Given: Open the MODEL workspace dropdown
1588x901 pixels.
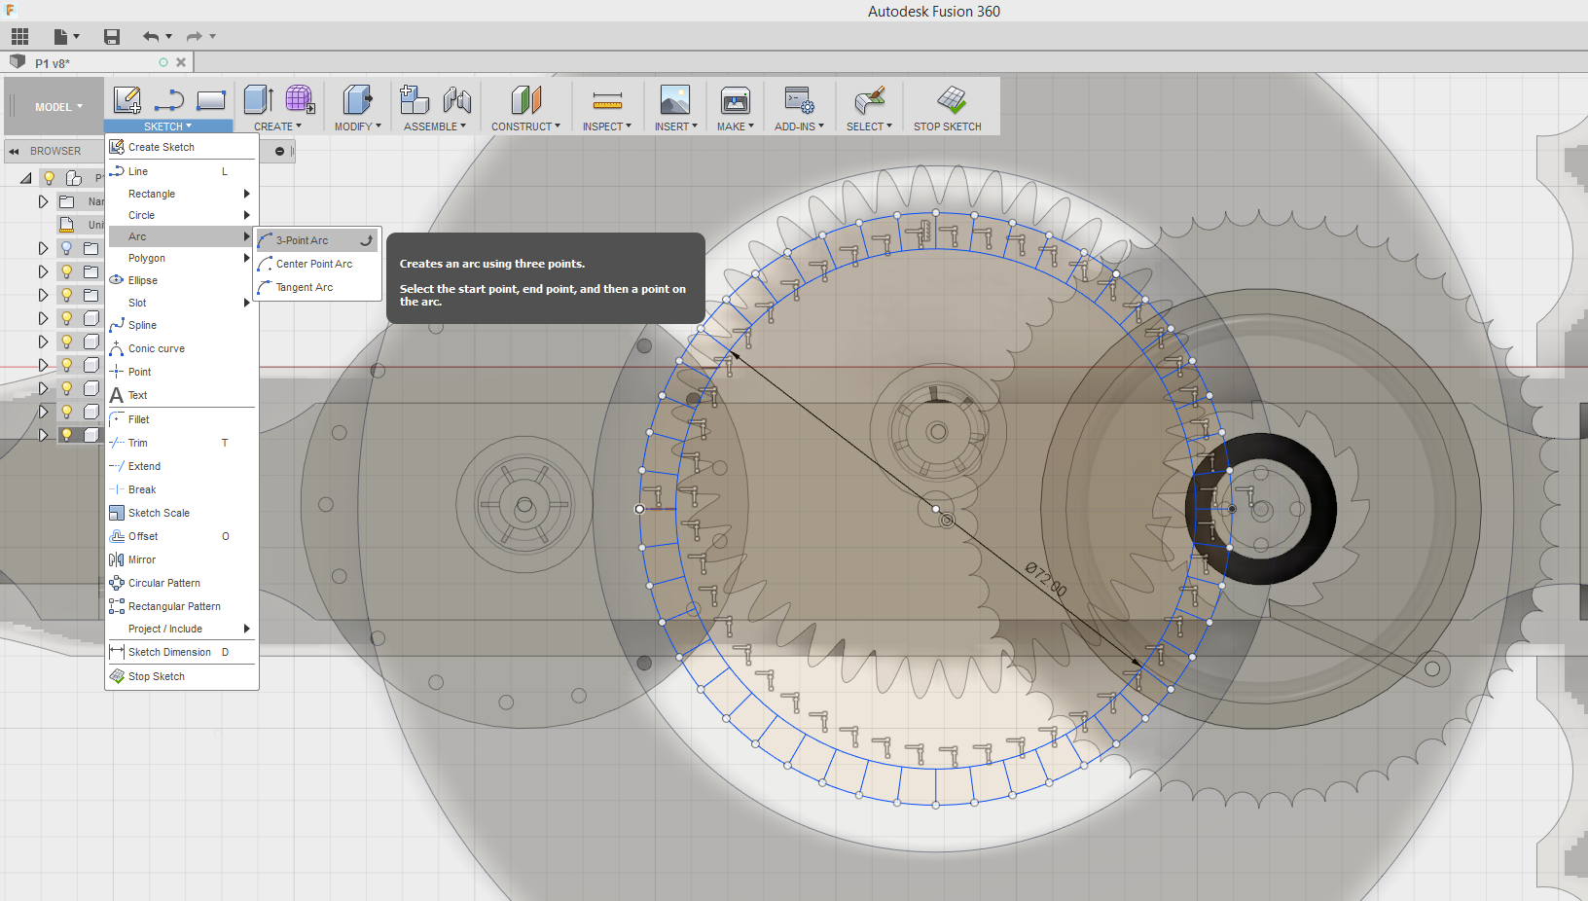Looking at the screenshot, I should [58, 107].
